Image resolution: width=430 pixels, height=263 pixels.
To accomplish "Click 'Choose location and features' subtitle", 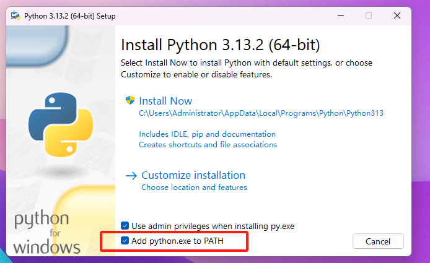I will (194, 187).
